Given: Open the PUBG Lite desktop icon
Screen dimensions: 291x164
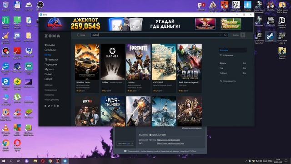Looking at the screenshot, I should click(x=271, y=21).
